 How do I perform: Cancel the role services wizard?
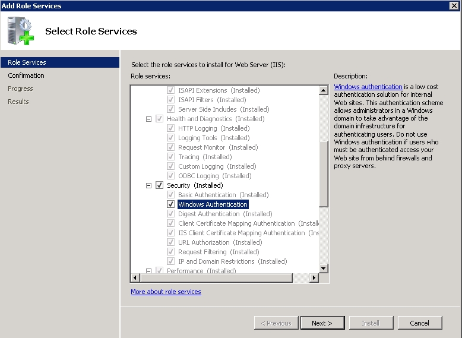coord(419,323)
